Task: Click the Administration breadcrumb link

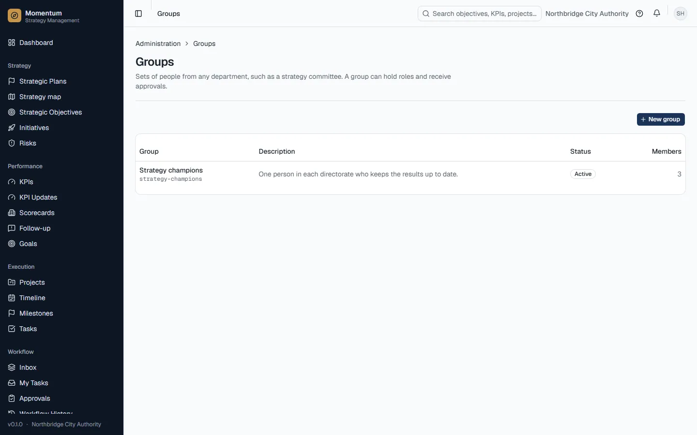Action: [158, 43]
